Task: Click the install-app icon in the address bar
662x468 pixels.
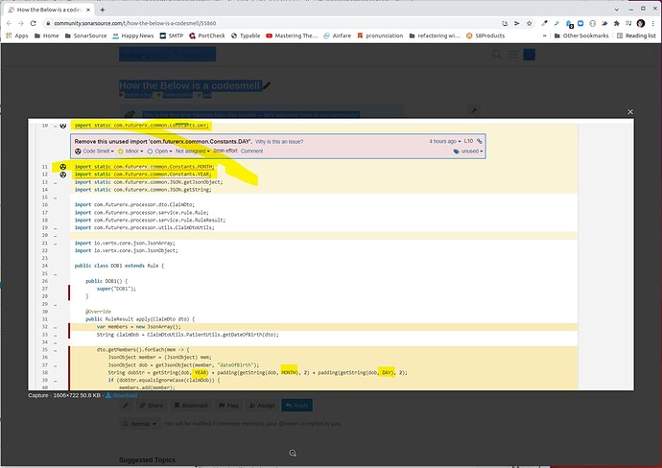Action: click(x=505, y=23)
